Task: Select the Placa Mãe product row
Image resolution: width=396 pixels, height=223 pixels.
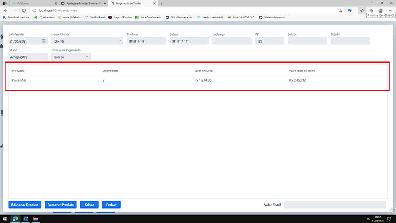Action: (198, 80)
